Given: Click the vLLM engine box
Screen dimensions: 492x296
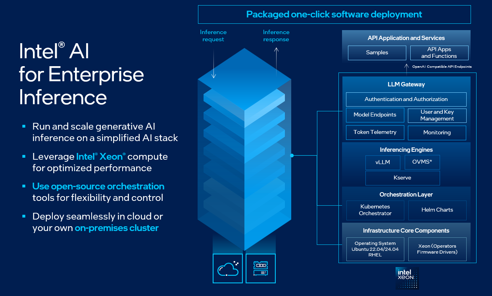Looking at the screenshot, I should pos(383,162).
